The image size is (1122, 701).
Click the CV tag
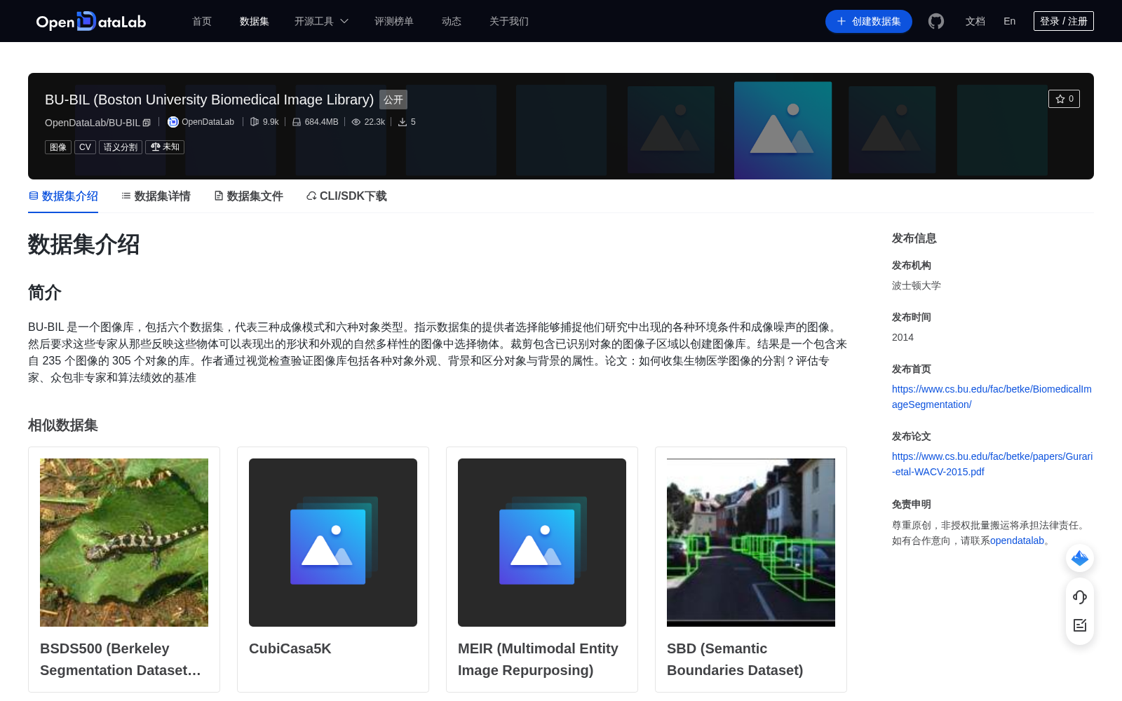[85, 147]
